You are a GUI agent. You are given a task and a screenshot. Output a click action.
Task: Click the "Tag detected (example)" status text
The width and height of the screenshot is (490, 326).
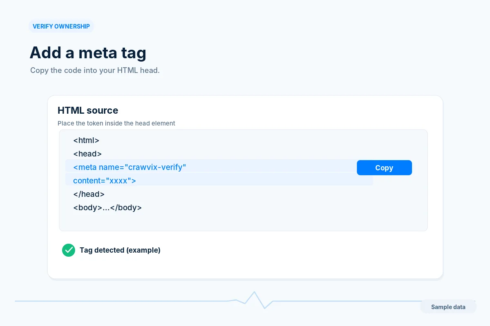click(x=120, y=250)
